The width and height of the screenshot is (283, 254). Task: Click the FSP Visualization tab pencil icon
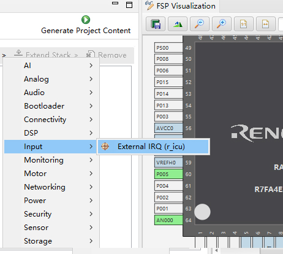pyautogui.click(x=149, y=6)
